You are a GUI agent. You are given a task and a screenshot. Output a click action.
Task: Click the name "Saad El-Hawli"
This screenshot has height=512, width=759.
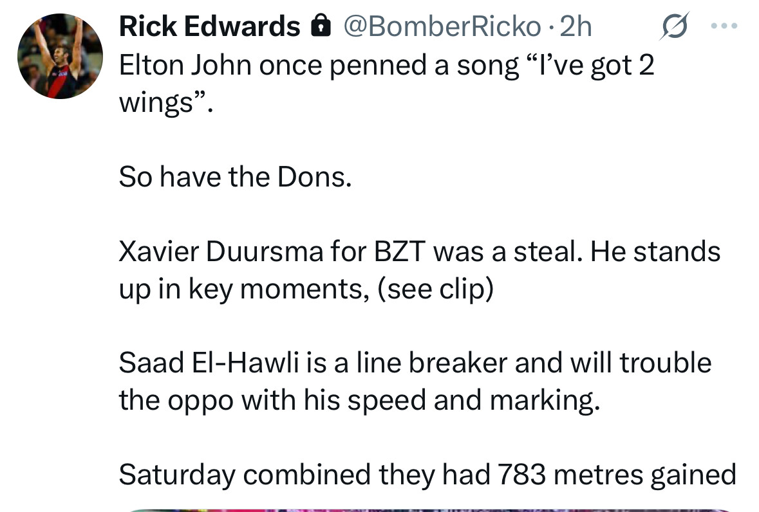coord(209,363)
